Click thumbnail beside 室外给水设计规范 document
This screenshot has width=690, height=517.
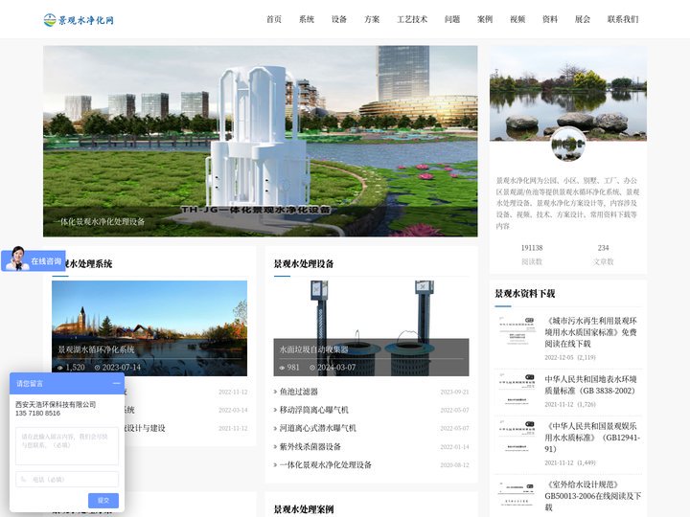pyautogui.click(x=517, y=495)
